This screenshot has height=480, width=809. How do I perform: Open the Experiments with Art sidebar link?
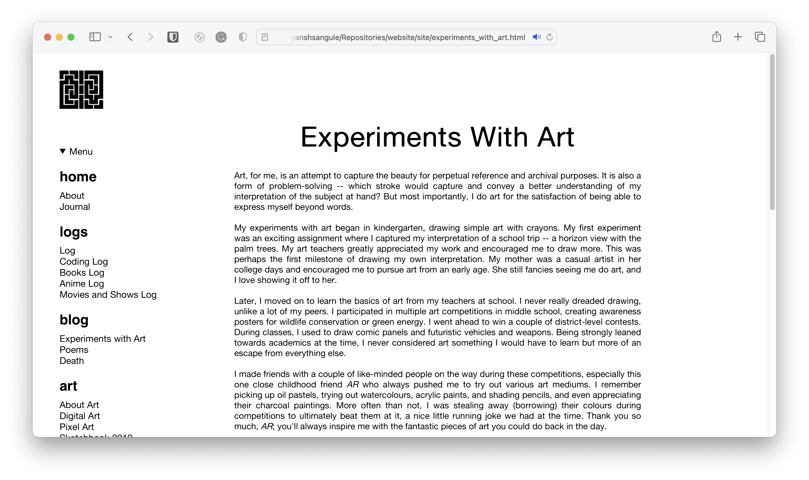pos(103,339)
